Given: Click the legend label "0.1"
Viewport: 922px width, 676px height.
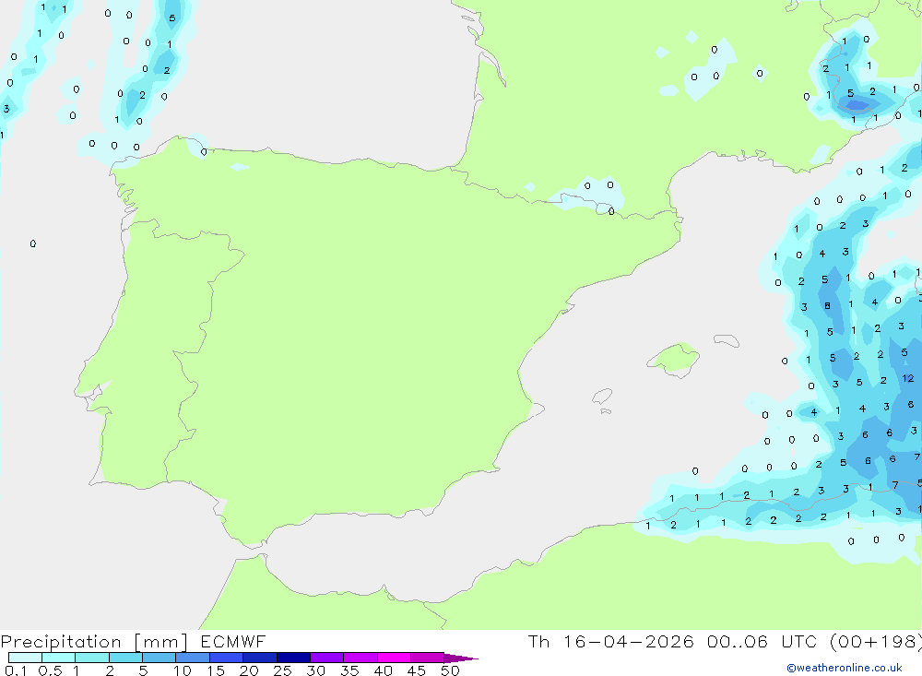Looking at the screenshot, I should 16,670.
